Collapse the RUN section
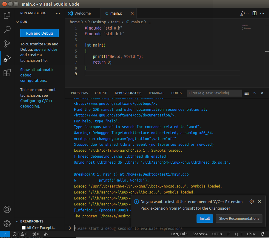 coord(17,22)
